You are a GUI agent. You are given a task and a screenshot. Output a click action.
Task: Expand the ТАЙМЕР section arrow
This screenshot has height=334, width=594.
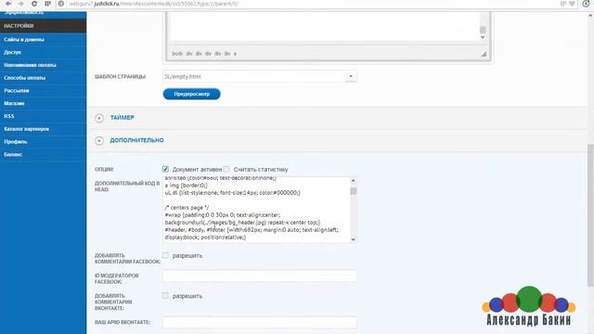point(99,118)
